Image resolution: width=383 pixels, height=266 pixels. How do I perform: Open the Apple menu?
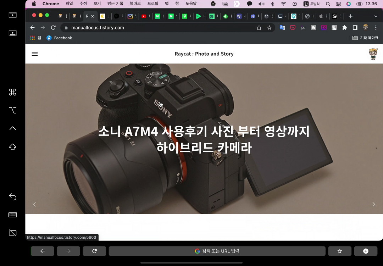coord(34,4)
